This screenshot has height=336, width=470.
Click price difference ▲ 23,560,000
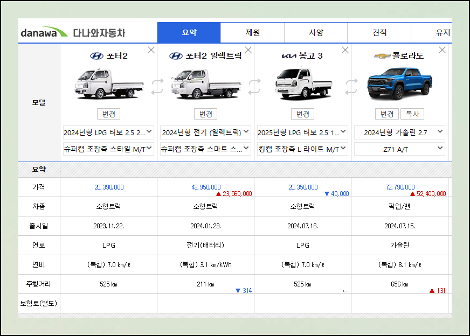coord(234,194)
